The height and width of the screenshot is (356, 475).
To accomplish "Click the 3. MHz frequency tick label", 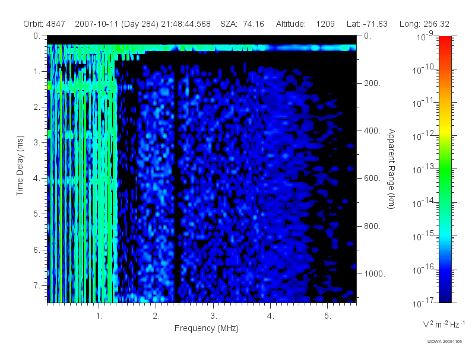I will tap(214, 316).
